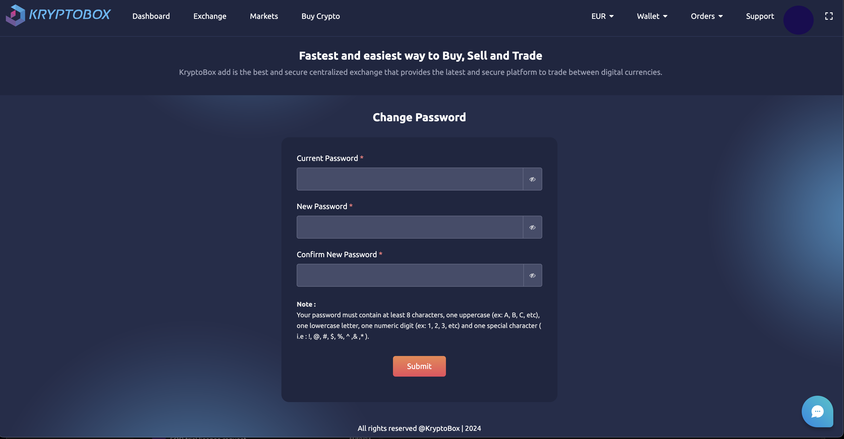Focus the Current Password field
Screen dimensions: 844x439
[410, 179]
